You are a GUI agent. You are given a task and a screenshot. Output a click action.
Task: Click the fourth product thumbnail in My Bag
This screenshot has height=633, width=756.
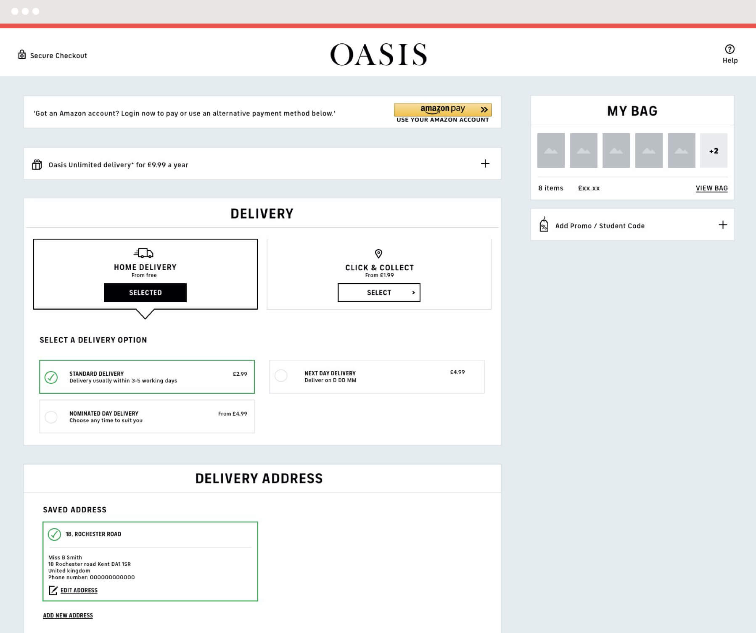[x=649, y=150]
